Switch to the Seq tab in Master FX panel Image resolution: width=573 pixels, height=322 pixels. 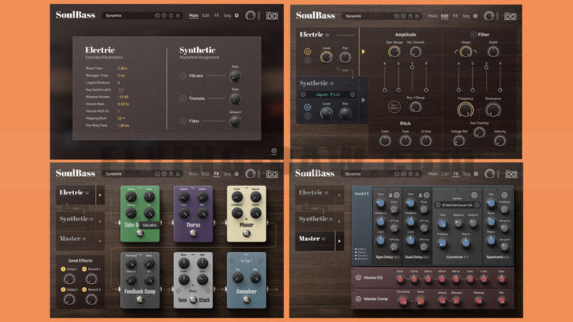466,174
